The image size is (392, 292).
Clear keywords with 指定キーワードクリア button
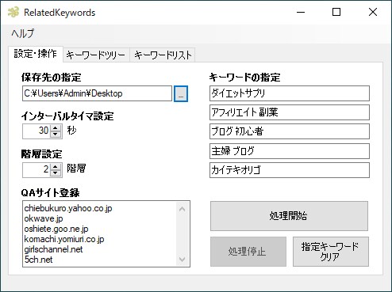coord(331,252)
